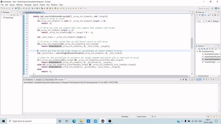Image resolution: width=221 pixels, height=124 pixels.
Task: Open the External Tools dropdown arrow
Action: 44,8
